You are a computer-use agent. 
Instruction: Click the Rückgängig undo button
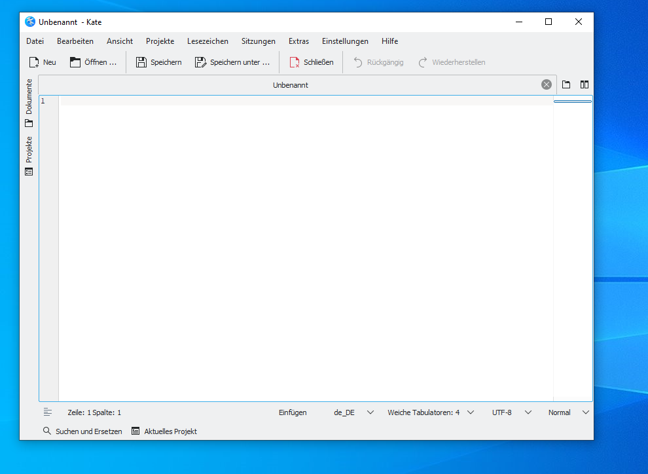coord(378,62)
